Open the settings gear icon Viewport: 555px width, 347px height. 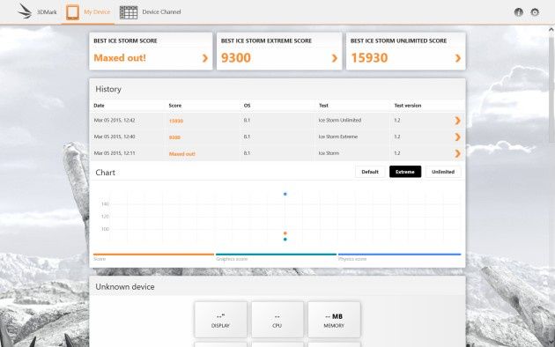click(535, 12)
